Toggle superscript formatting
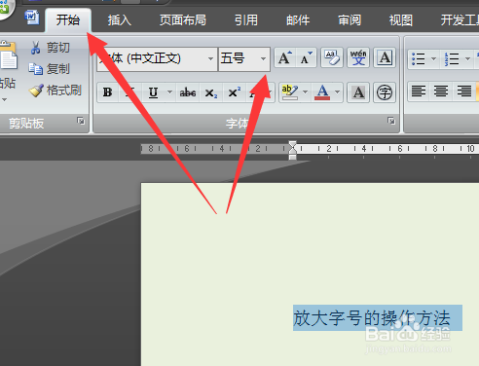Viewport: 479px width, 366px height. coord(235,92)
